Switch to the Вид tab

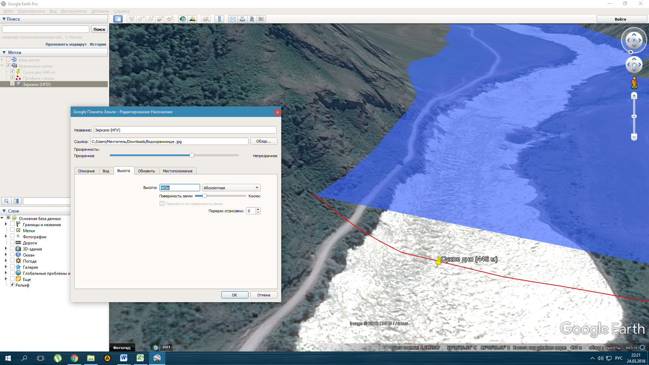(x=106, y=171)
